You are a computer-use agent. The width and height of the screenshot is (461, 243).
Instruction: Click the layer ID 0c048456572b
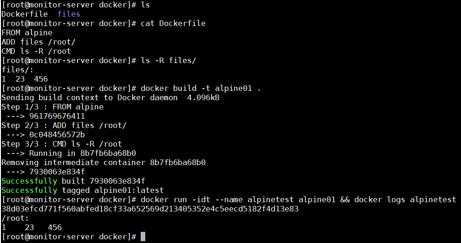(57, 134)
